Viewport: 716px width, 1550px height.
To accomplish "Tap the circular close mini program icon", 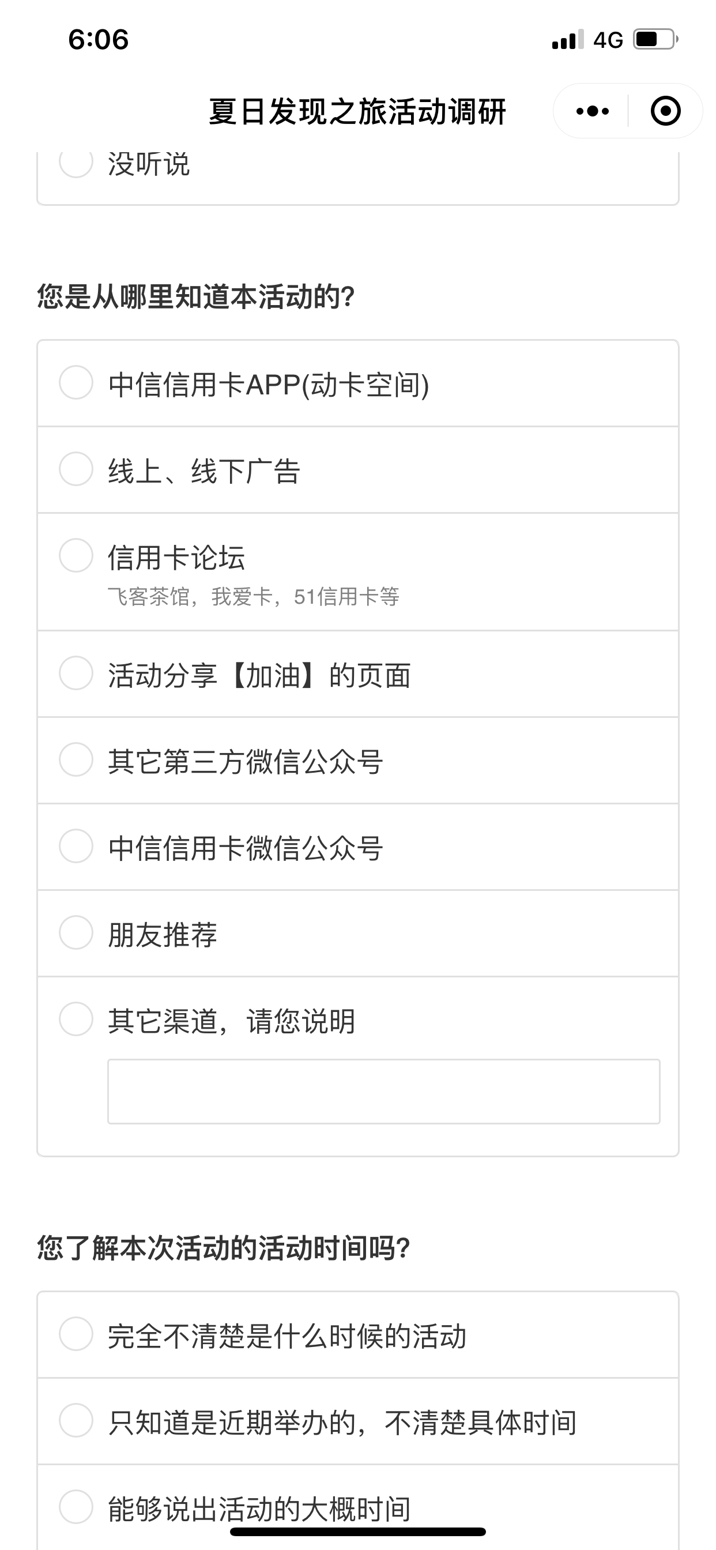I will click(665, 111).
